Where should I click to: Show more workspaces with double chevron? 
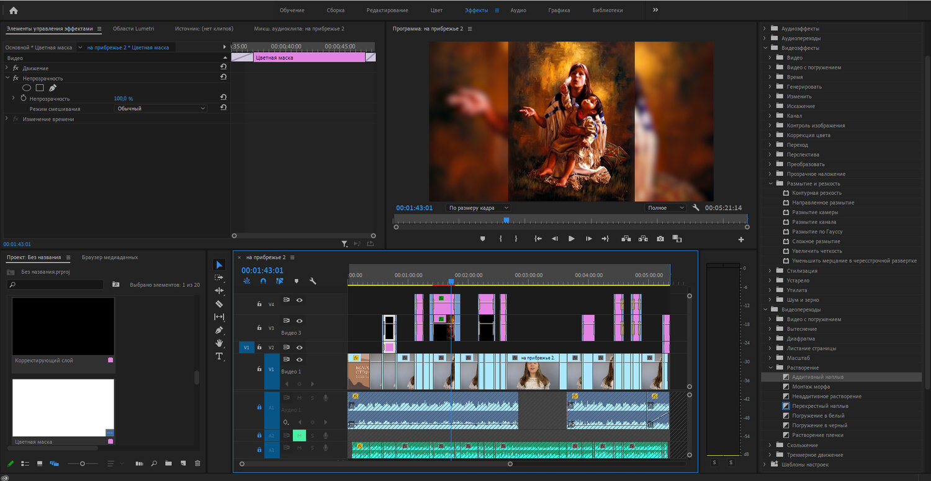655,10
